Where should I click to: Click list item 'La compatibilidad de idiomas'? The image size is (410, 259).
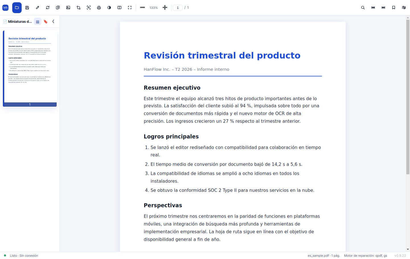[225, 177]
